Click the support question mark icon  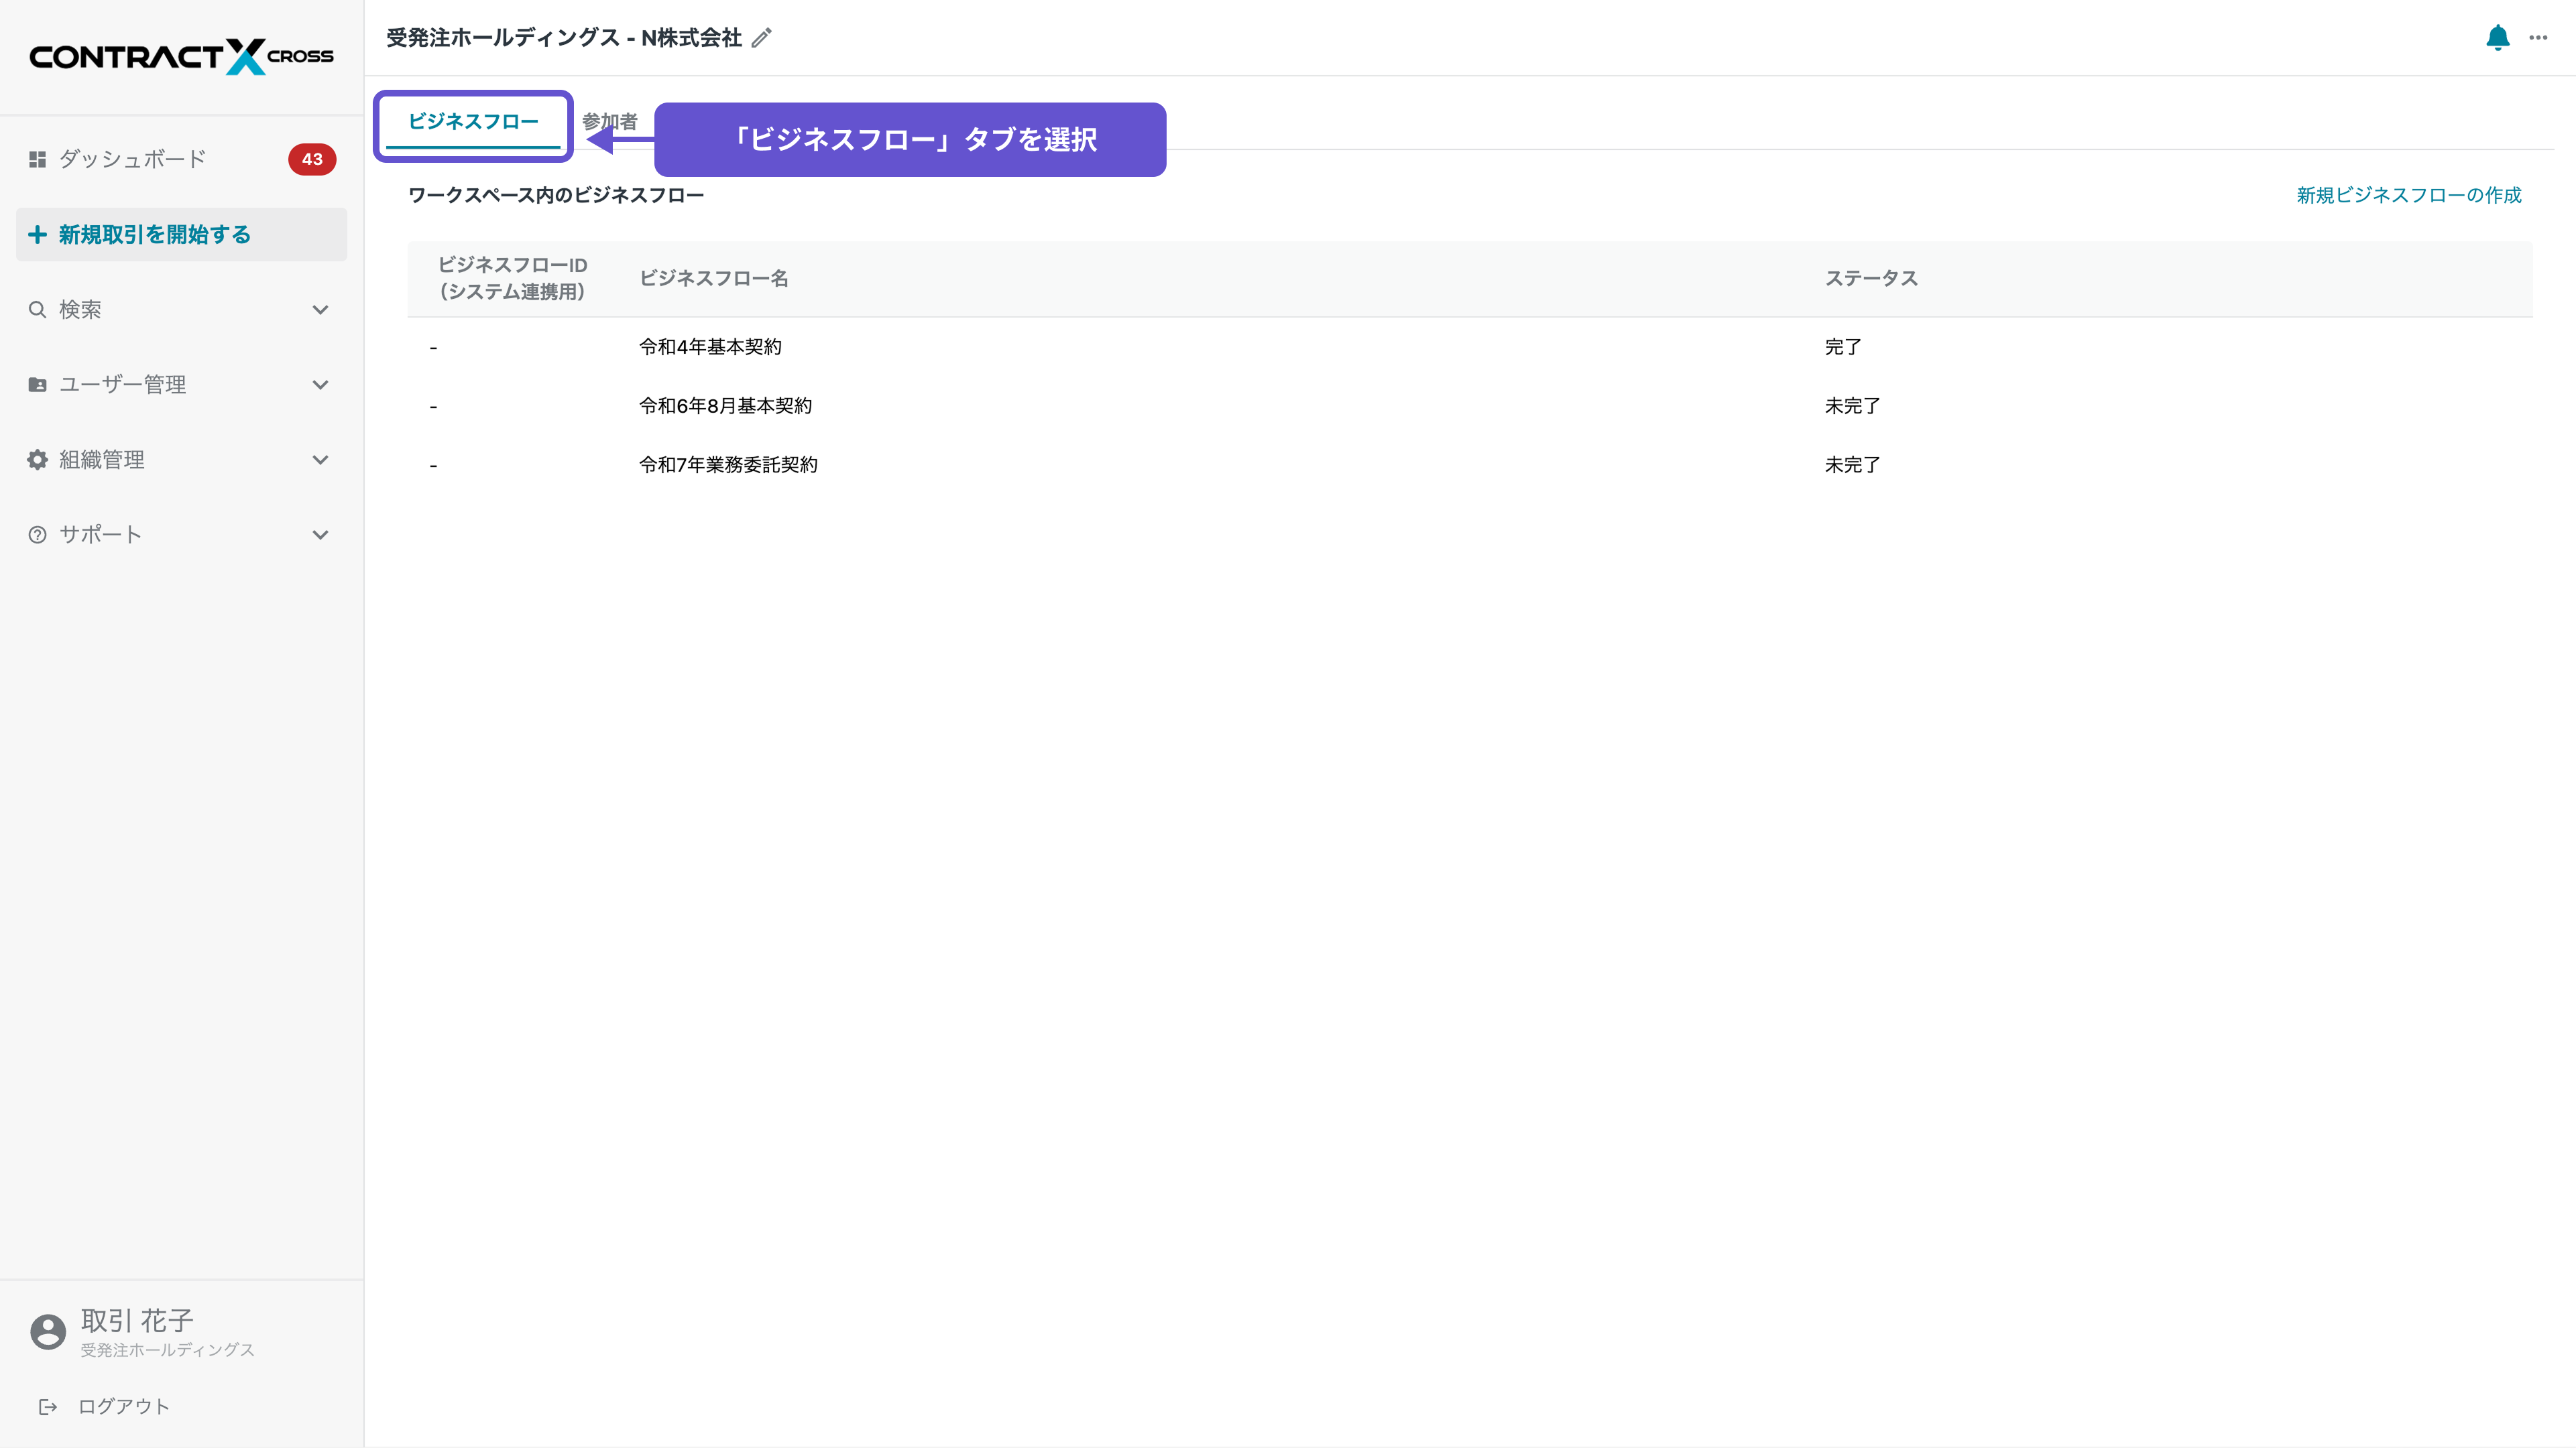tap(37, 533)
